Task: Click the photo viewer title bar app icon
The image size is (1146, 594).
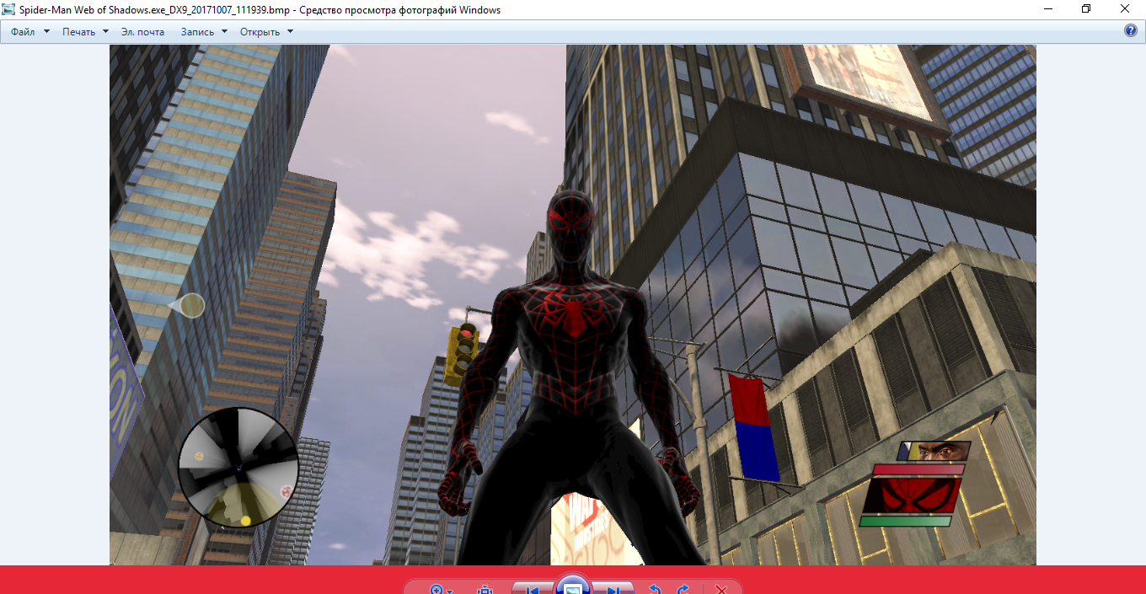Action: (10, 9)
